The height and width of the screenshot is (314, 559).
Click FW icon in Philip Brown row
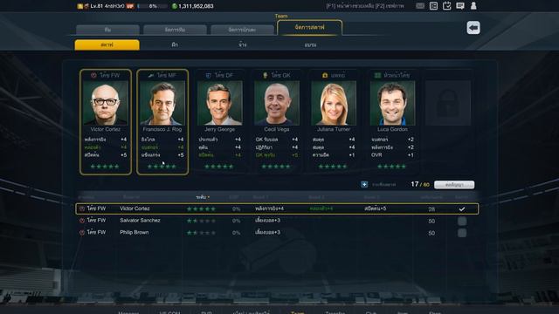click(x=82, y=233)
